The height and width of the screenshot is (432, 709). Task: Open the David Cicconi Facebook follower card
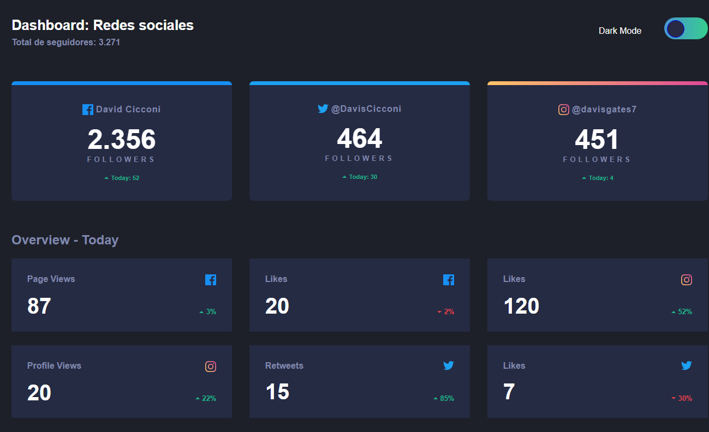click(x=121, y=141)
